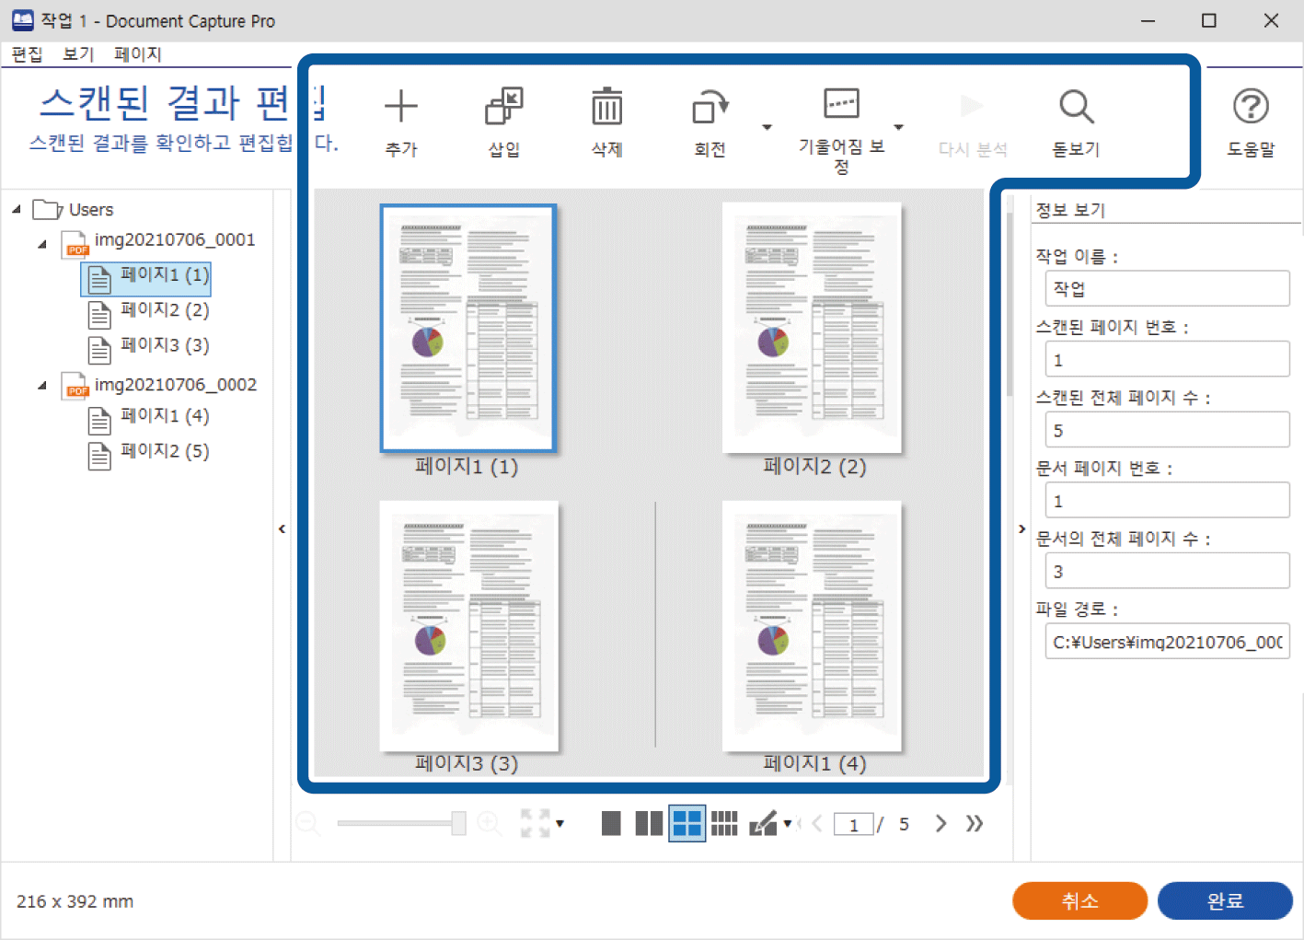Collapse the img20210706_0001 tree node
Image resolution: width=1304 pixels, height=940 pixels.
coord(42,244)
